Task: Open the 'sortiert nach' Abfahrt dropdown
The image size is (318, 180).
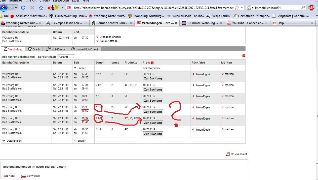Action: tap(66, 57)
